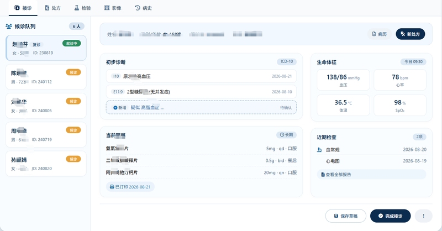Viewport: 442px width, 231px height.
Task: Select the 0.5g · bid · 餐后 medication row
Action: pyautogui.click(x=201, y=160)
